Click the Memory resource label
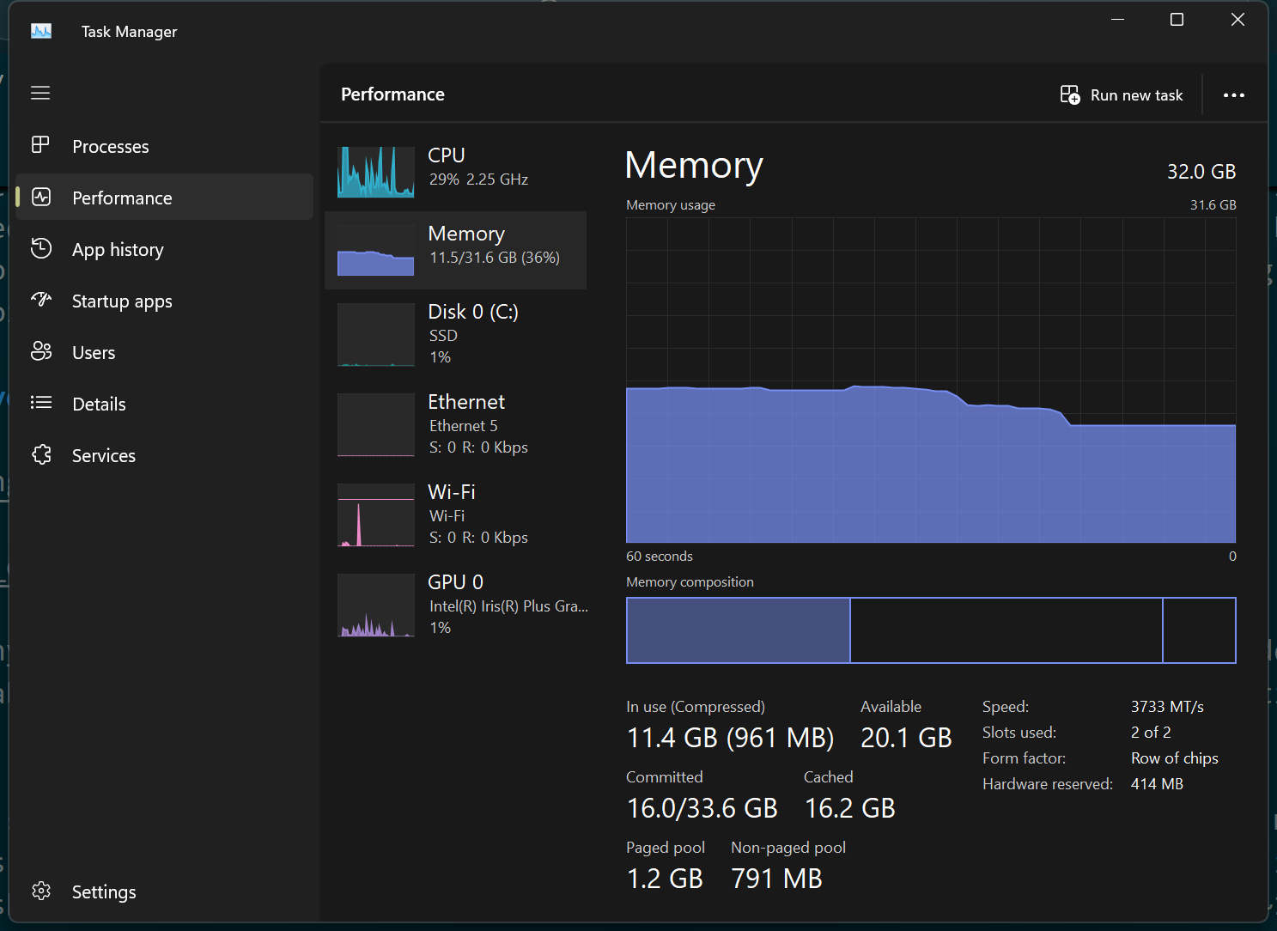Viewport: 1277px width, 931px height. (x=466, y=234)
